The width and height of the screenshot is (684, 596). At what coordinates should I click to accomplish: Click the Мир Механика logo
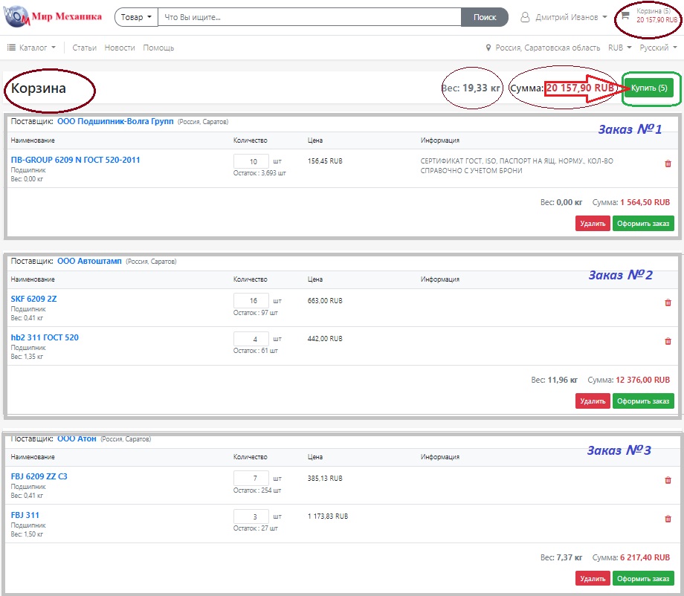click(x=52, y=16)
